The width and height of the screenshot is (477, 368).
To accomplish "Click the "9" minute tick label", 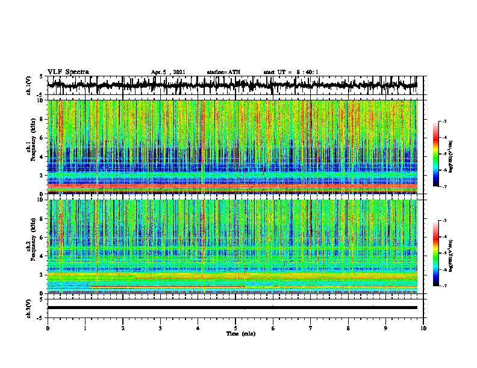I will [x=385, y=328].
